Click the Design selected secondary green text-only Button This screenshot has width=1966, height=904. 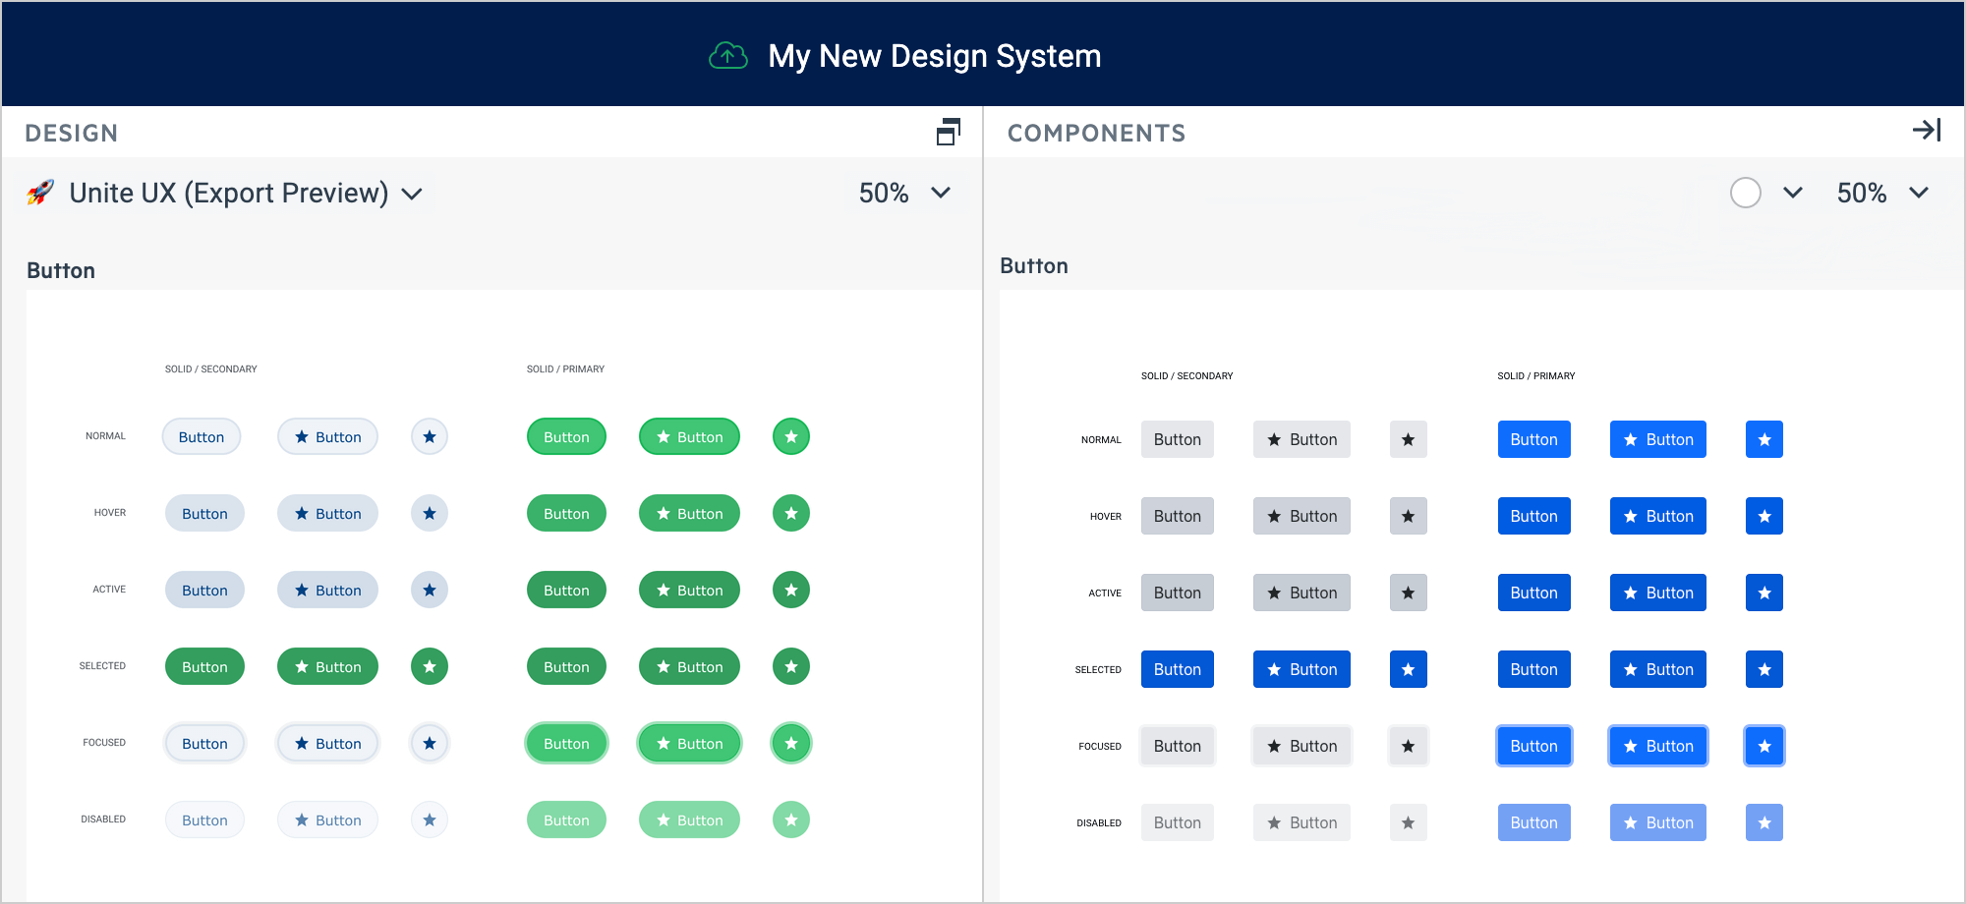[x=204, y=667]
